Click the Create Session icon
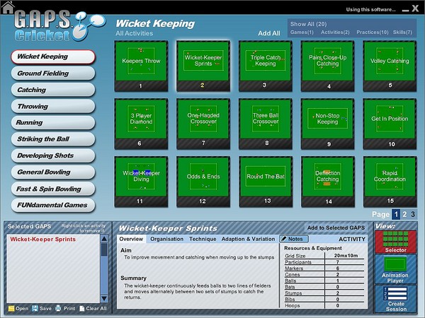 click(x=395, y=298)
